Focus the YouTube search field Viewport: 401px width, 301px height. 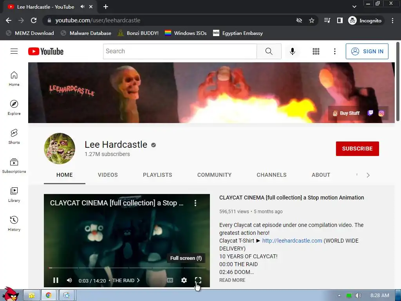(x=180, y=51)
